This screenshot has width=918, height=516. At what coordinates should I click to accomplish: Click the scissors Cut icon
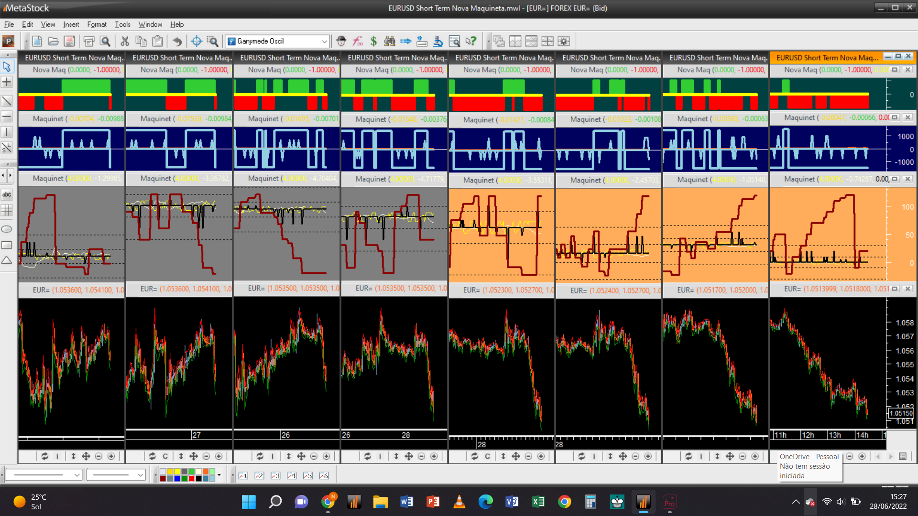click(x=125, y=41)
